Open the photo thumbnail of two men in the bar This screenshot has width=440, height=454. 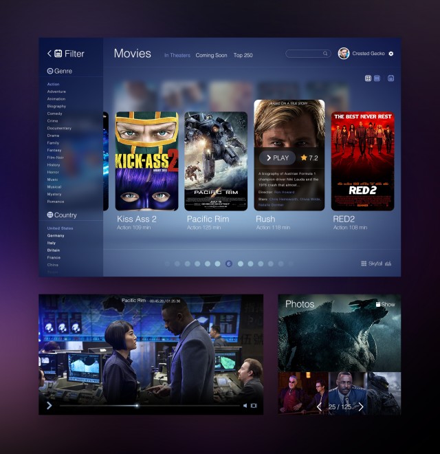coord(303,393)
